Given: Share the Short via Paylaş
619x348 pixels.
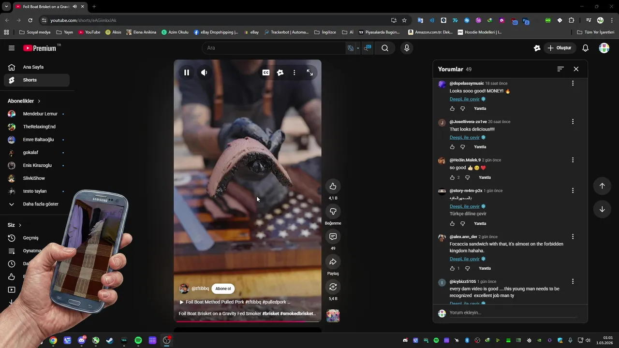Looking at the screenshot, I should pyautogui.click(x=333, y=261).
